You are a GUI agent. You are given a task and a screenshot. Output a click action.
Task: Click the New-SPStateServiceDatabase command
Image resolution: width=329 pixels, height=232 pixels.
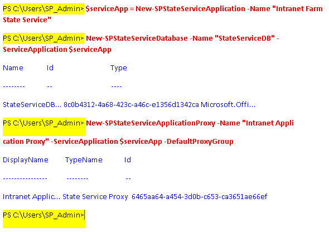pos(137,38)
